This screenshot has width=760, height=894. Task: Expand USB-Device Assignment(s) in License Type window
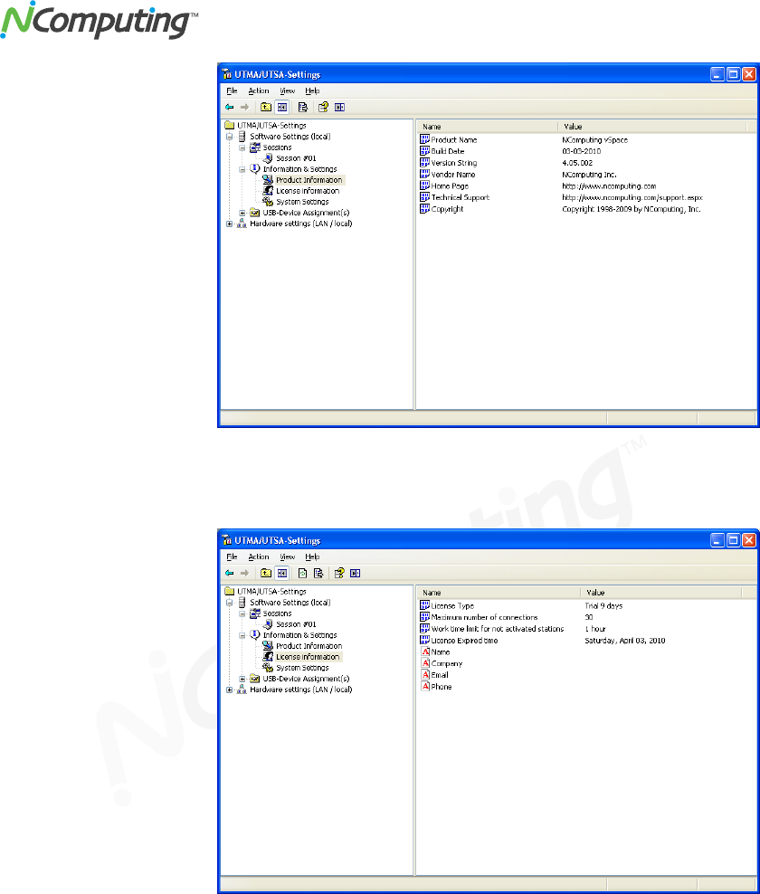pos(242,679)
